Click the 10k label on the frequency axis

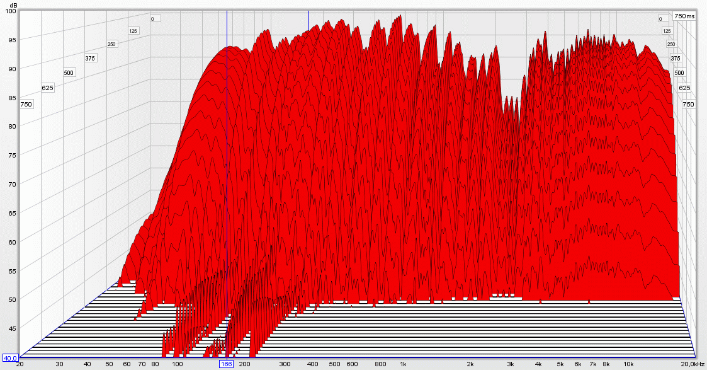(628, 364)
